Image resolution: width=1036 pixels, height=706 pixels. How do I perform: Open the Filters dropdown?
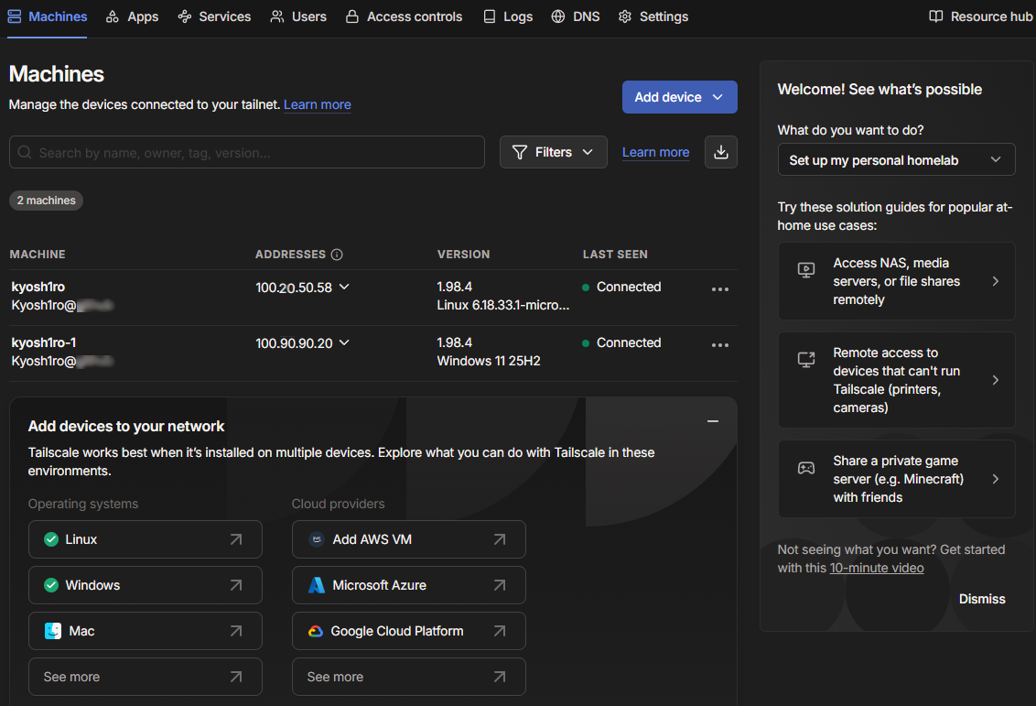553,153
